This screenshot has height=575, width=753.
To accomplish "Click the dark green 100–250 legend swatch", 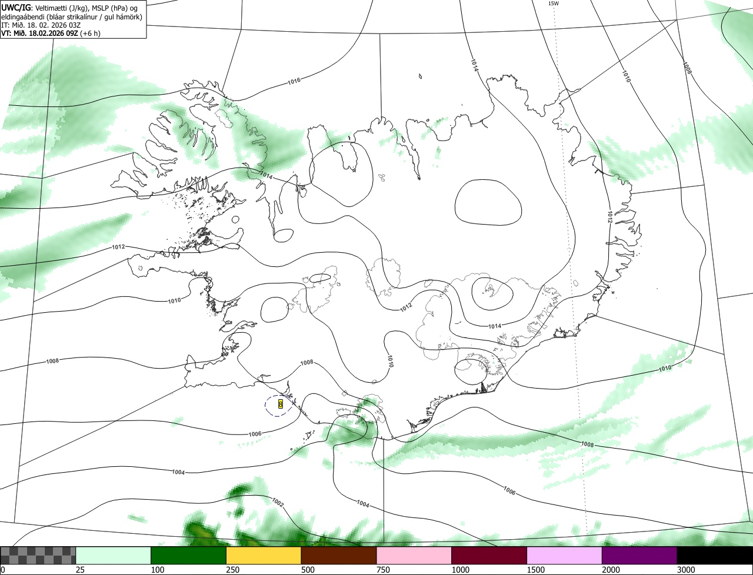I will [x=189, y=556].
